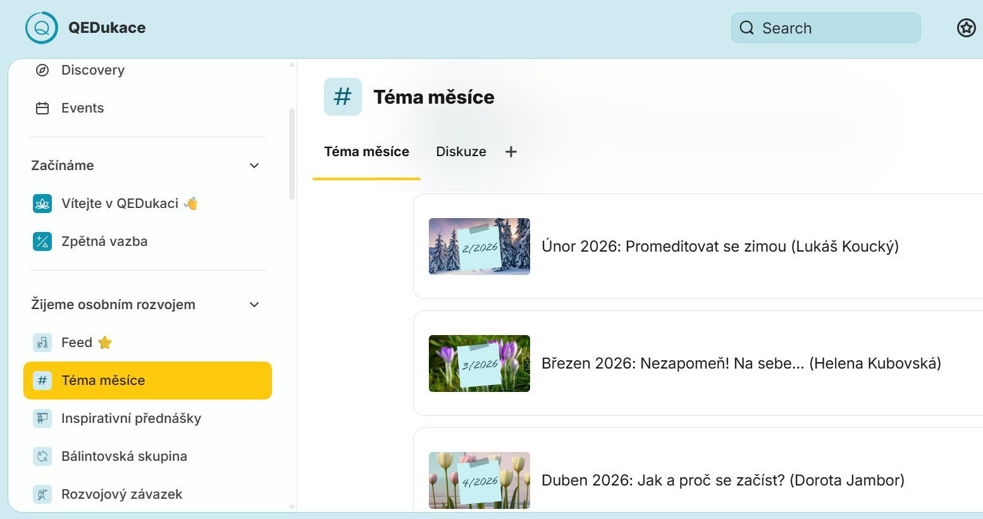Collapse Žijeme osobním rozvojem section chevron

pos(254,305)
